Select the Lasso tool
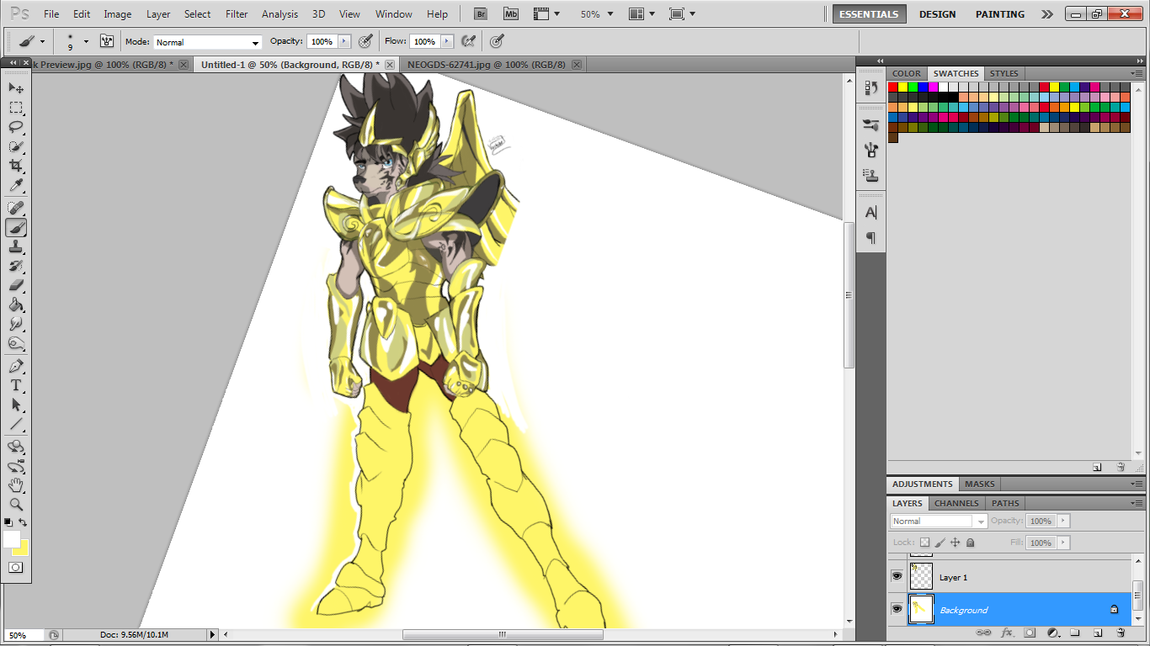This screenshot has height=646, width=1150. (16, 127)
